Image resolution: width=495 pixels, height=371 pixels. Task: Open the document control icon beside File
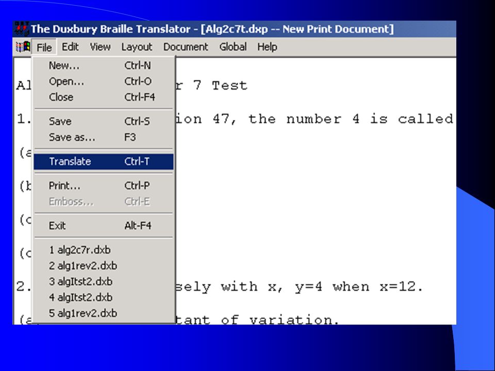[23, 47]
